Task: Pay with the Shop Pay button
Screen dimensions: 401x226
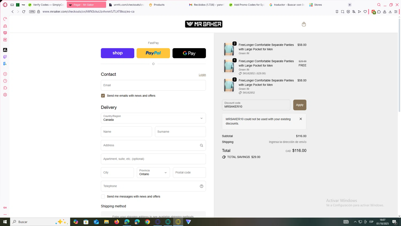Action: coord(117,53)
